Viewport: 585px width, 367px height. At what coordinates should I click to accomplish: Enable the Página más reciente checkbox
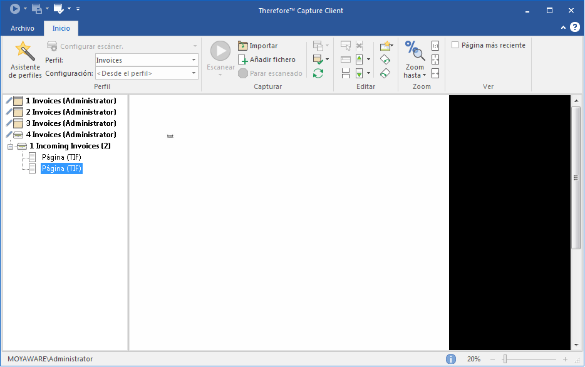point(455,45)
